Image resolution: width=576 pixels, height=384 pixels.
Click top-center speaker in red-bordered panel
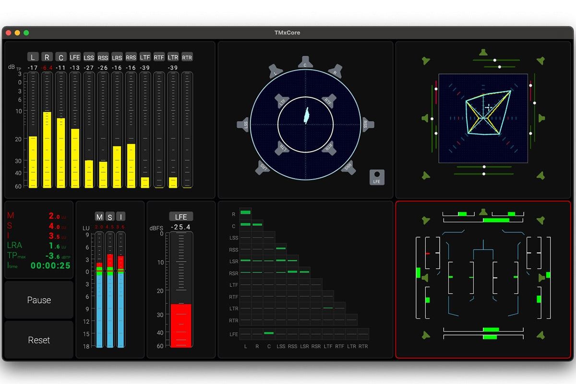pyautogui.click(x=483, y=212)
